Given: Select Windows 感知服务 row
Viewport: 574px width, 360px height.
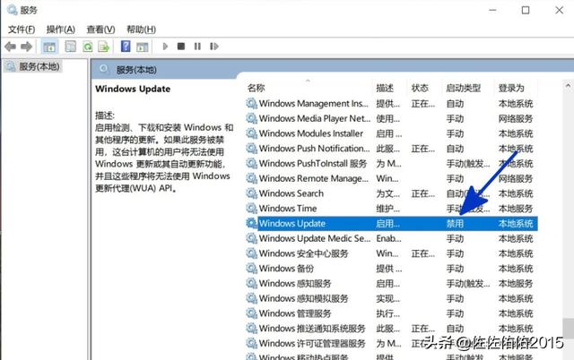Looking at the screenshot, I should (x=391, y=283).
